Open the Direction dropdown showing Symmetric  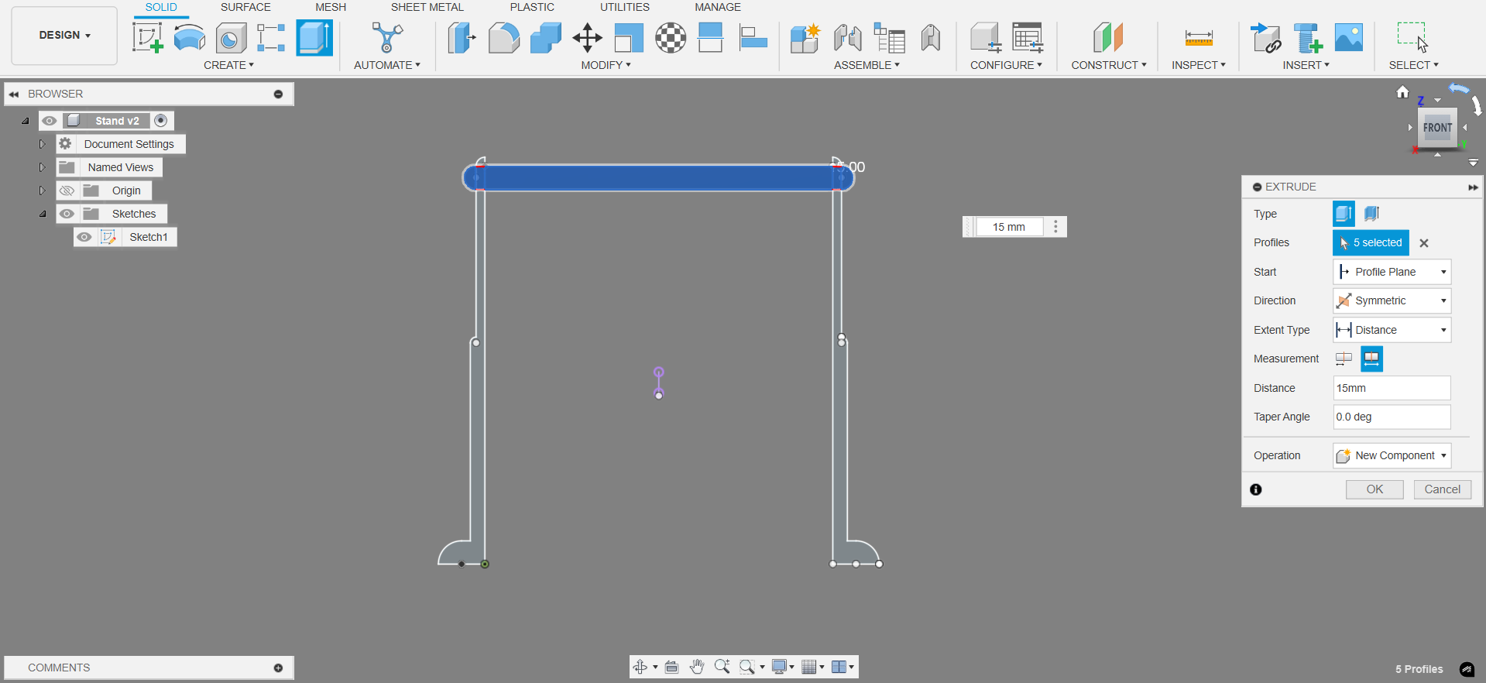pos(1392,300)
